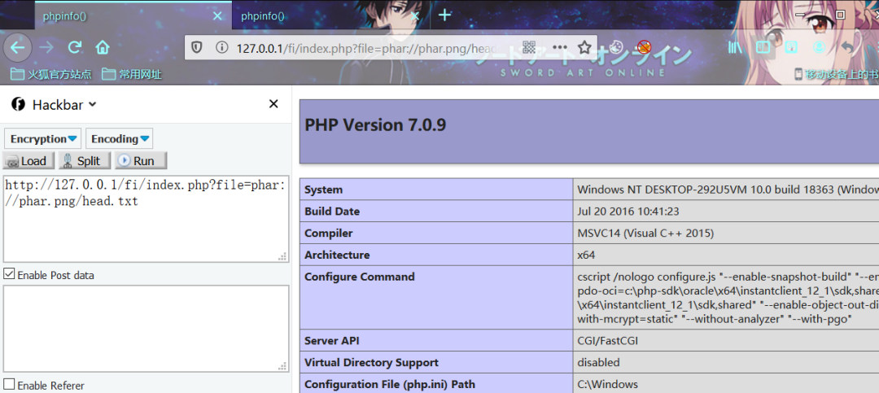Screen dimensions: 879x393
Task: Reload the page with refresh icon
Action: 75,48
